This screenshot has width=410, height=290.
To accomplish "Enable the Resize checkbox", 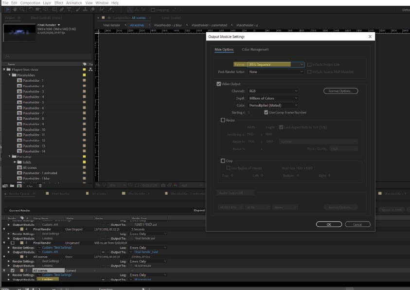I will tap(223, 120).
